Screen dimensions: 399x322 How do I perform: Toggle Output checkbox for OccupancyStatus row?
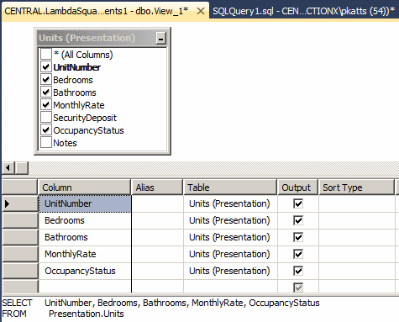pos(298,271)
